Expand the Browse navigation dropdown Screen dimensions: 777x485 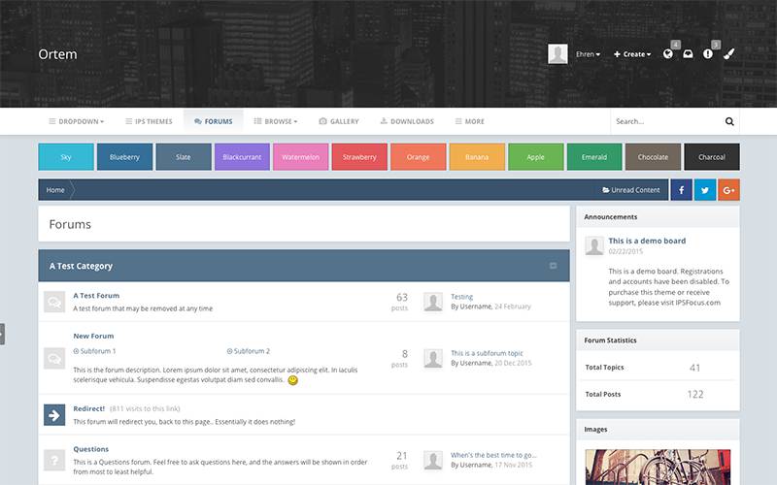pos(276,121)
